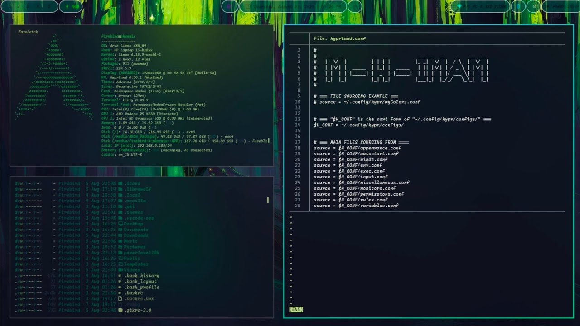Select the exec.conf source line
Image resolution: width=580 pixels, height=326 pixels.
[x=349, y=171]
